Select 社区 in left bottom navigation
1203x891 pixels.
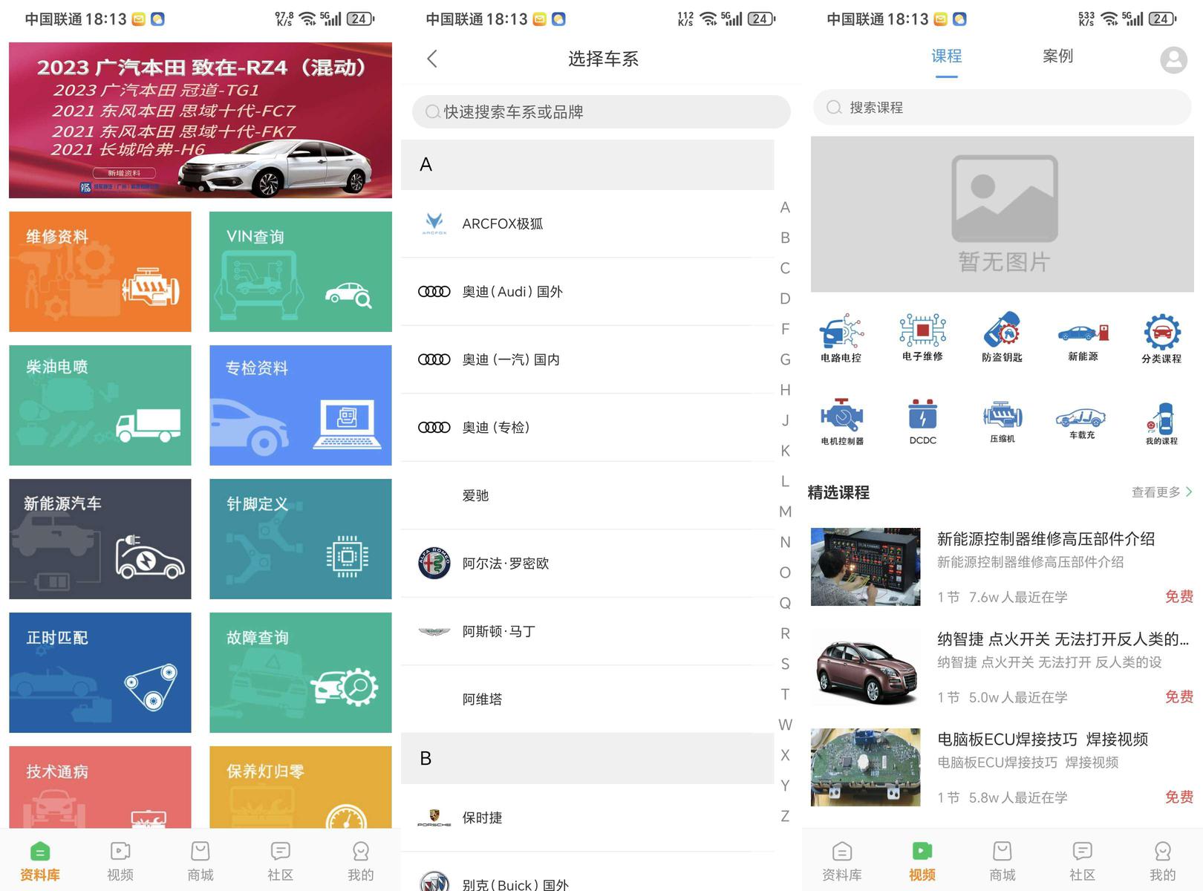click(x=281, y=861)
